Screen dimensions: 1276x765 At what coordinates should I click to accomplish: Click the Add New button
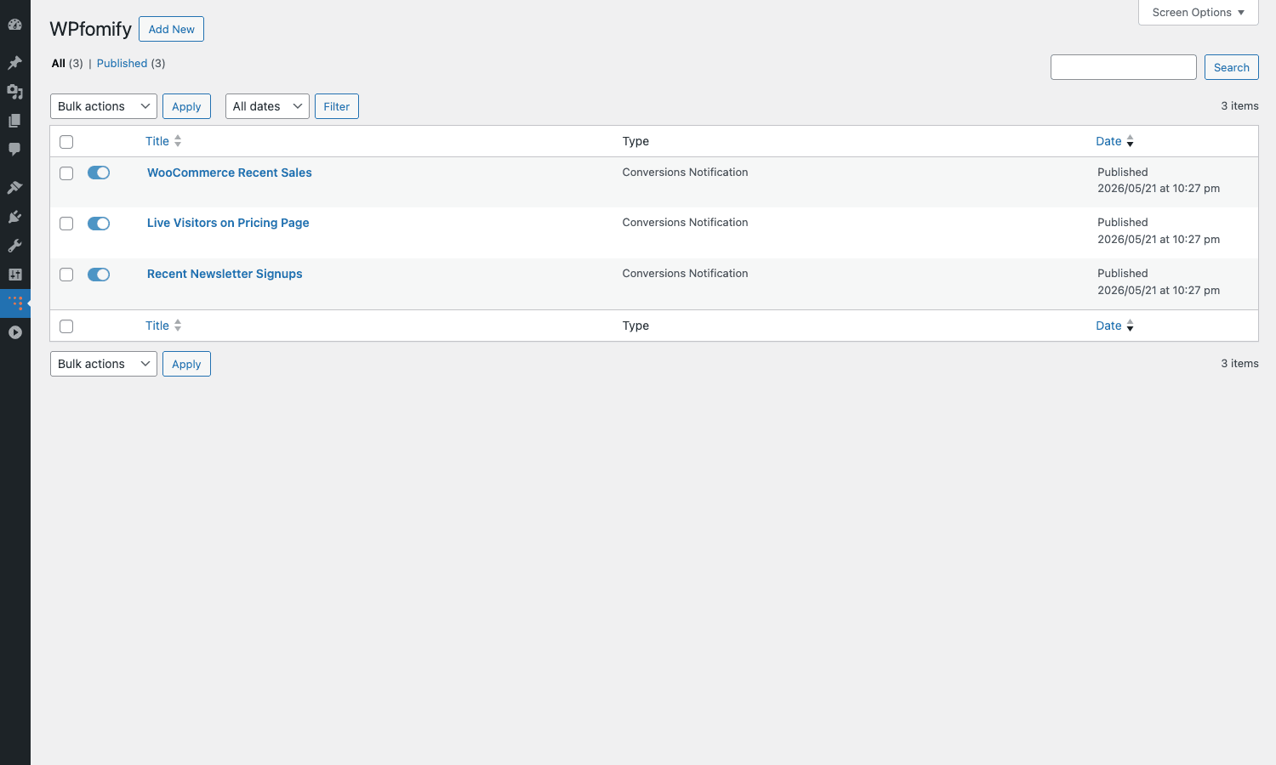[x=171, y=29]
